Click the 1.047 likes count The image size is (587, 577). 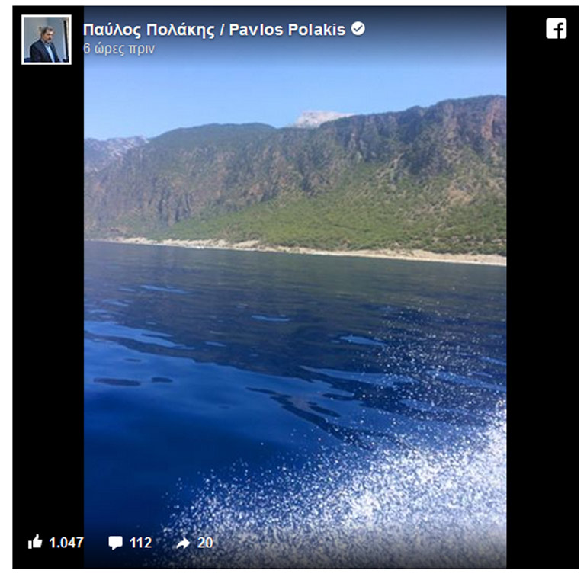click(x=66, y=543)
